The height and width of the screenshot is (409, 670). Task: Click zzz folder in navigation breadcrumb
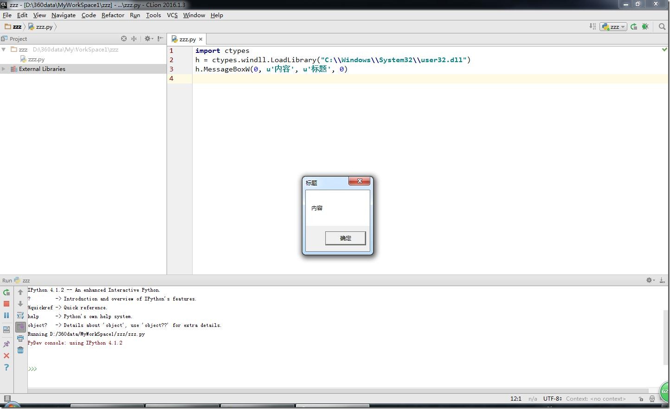[x=13, y=26]
